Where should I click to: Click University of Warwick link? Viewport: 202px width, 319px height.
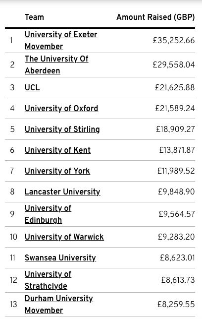point(64,237)
